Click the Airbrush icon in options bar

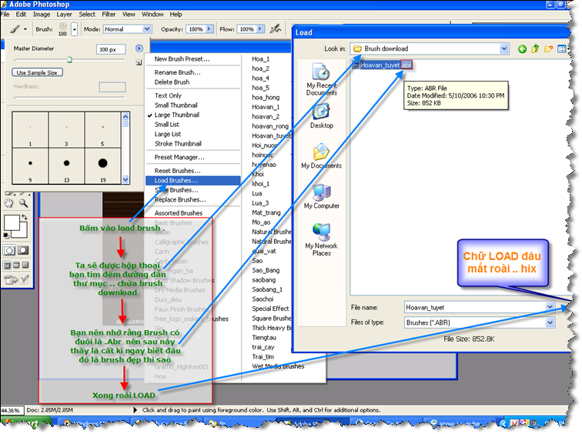276,28
